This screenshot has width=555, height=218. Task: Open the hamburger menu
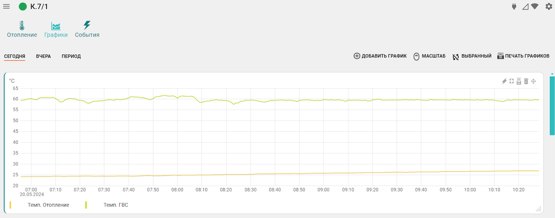pos(6,7)
